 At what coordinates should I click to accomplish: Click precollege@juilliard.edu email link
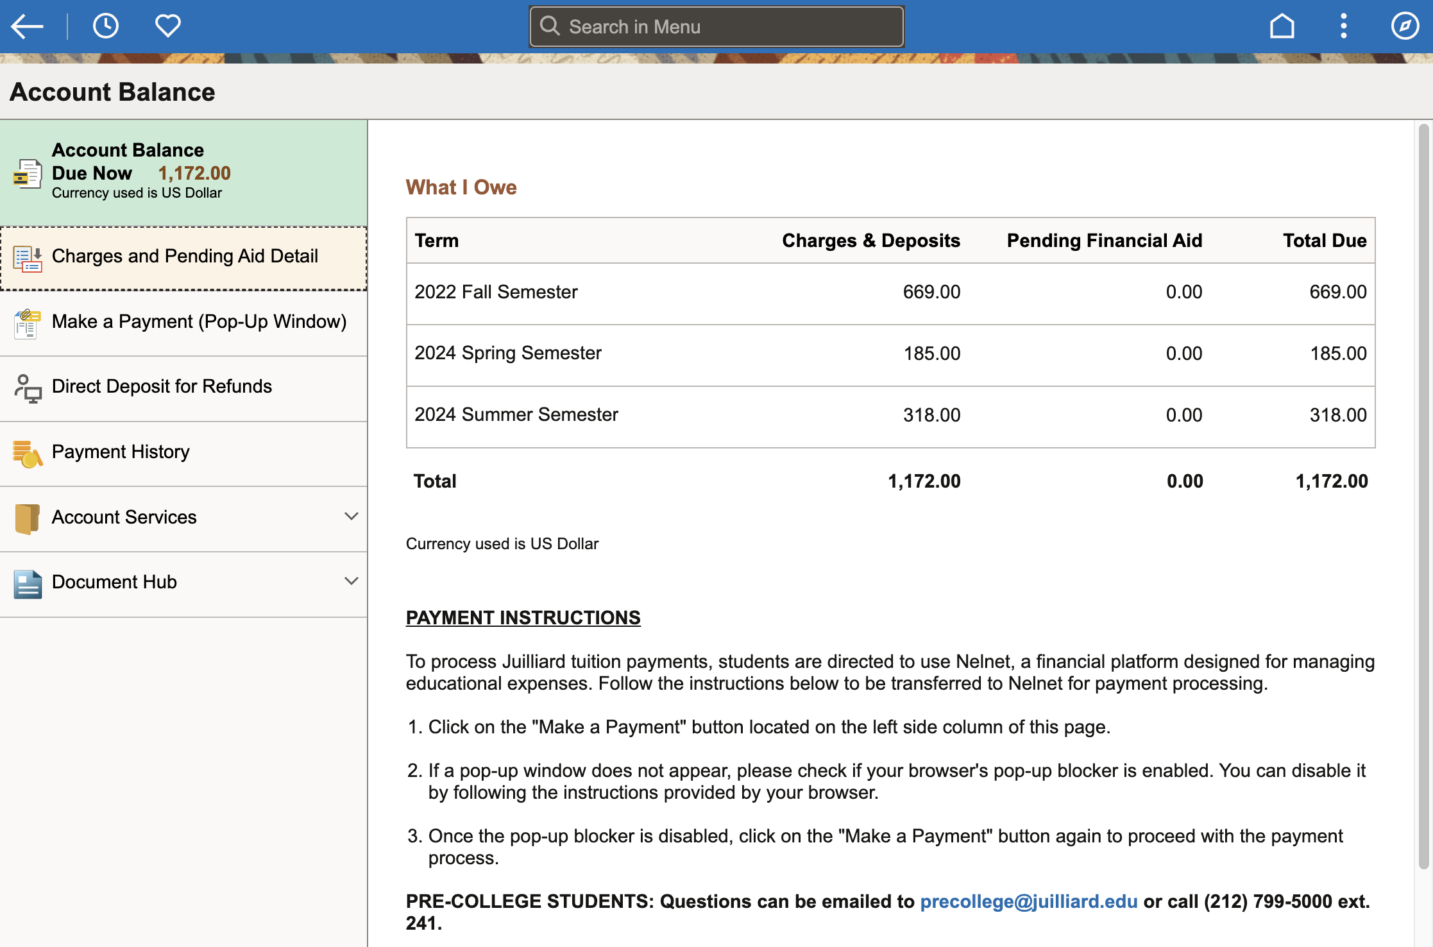coord(1028,901)
